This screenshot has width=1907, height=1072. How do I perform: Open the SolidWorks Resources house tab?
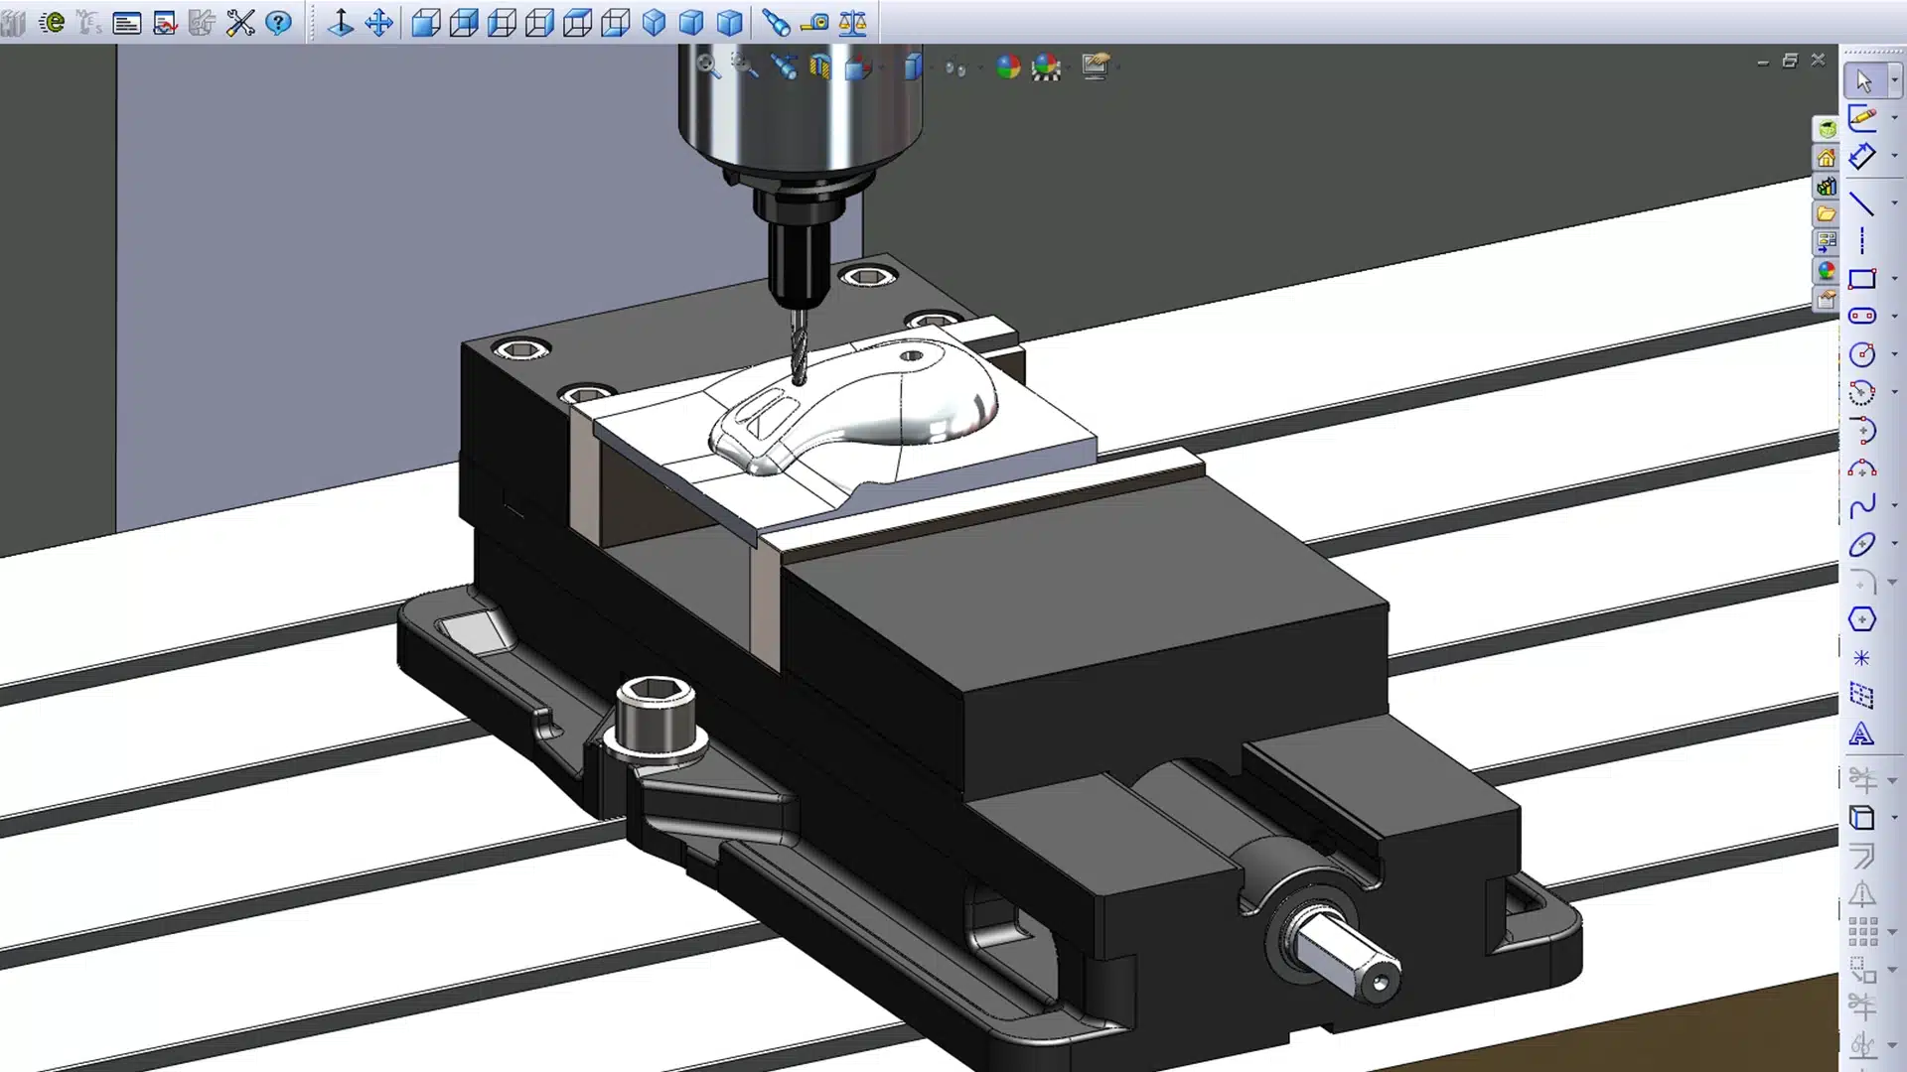(x=1827, y=158)
